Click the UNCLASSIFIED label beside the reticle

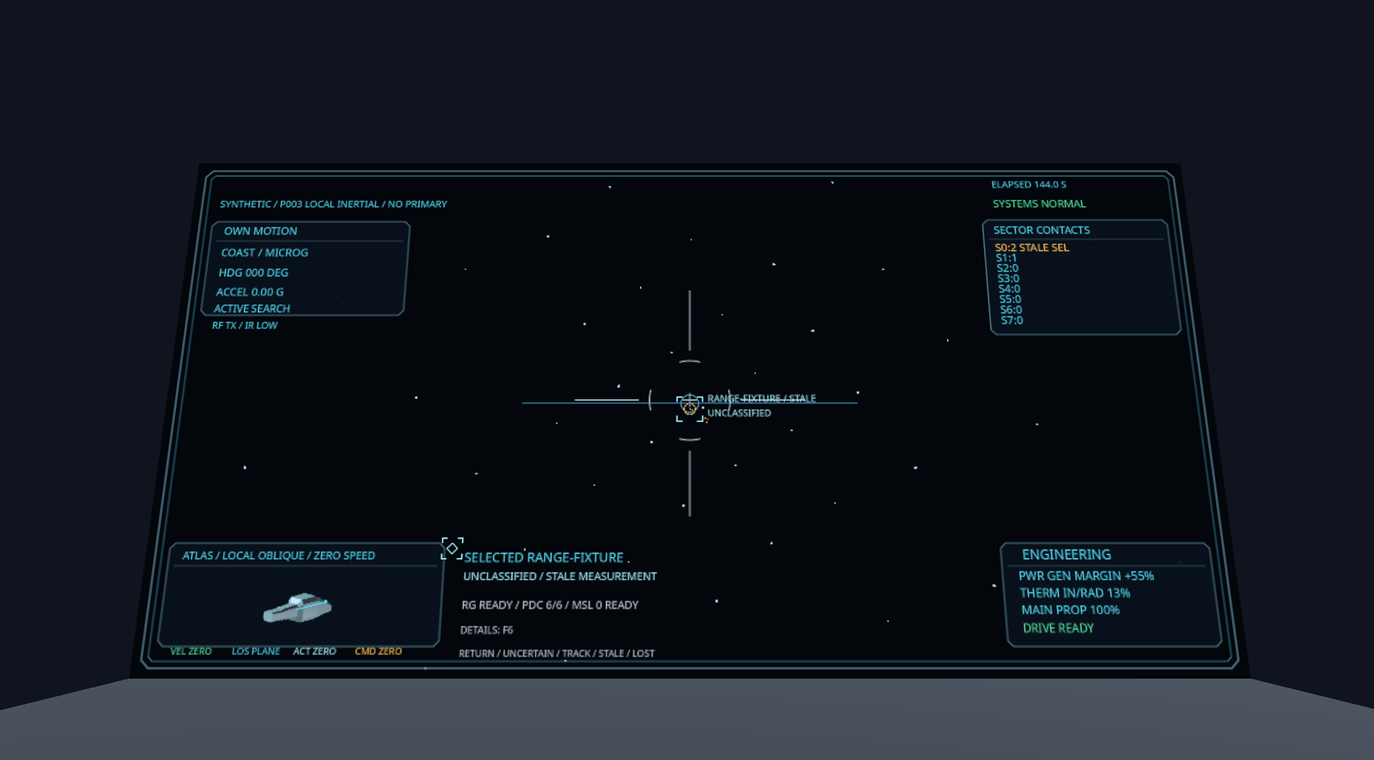(739, 413)
